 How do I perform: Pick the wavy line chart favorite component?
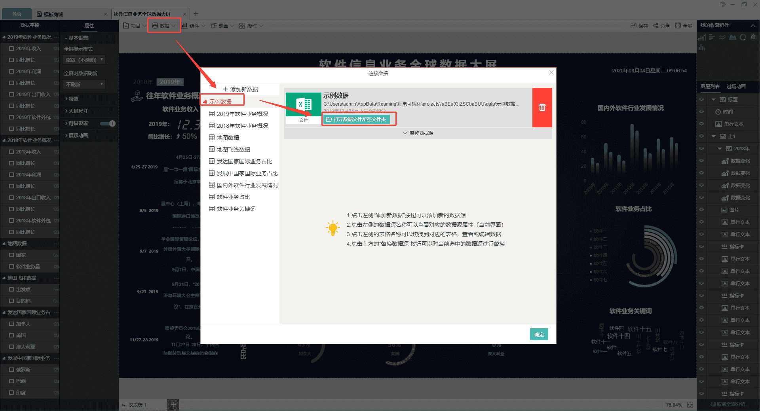(x=722, y=37)
